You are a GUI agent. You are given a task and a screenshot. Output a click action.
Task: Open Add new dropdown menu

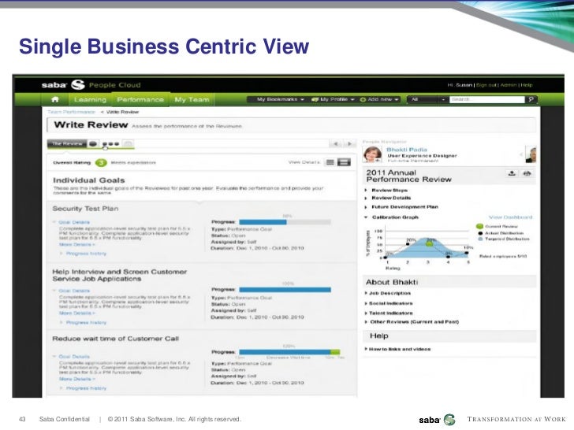point(379,99)
